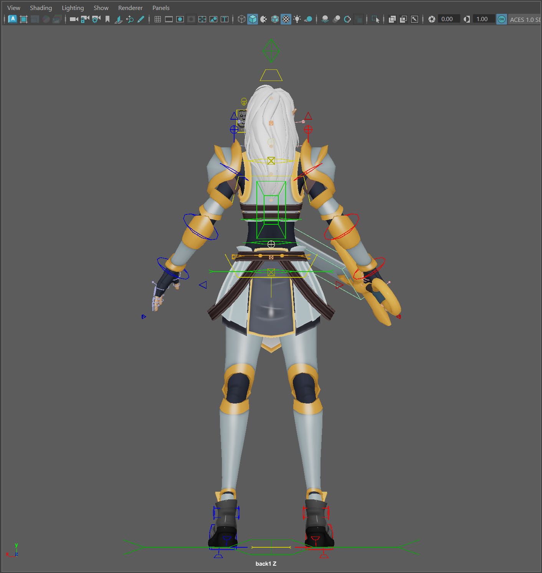Click the Multisample Anti-aliasing ring icon
This screenshot has height=573, width=542.
347,19
